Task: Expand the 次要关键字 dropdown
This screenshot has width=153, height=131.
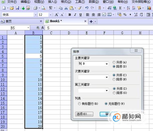Action: pyautogui.click(x=93, y=77)
